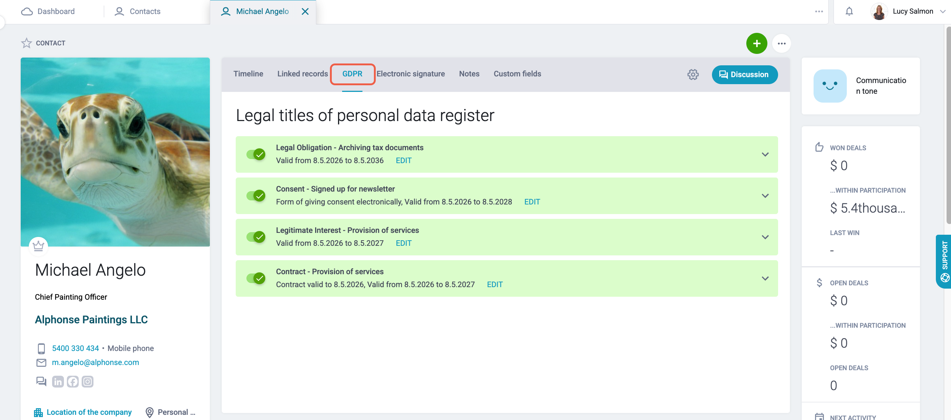The width and height of the screenshot is (951, 420).
Task: Expand the Legal Obligation row chevron
Action: (x=765, y=154)
